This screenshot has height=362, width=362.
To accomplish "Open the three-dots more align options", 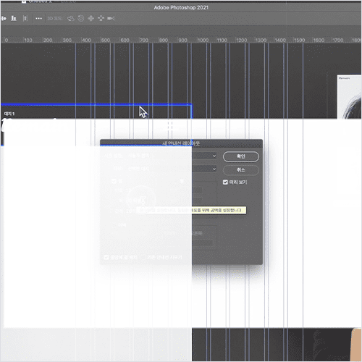I will pyautogui.click(x=38, y=18).
